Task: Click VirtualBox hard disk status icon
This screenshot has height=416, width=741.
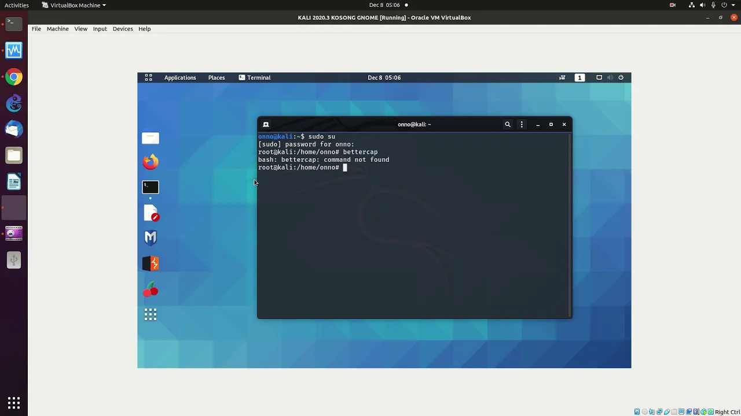Action: (637, 412)
